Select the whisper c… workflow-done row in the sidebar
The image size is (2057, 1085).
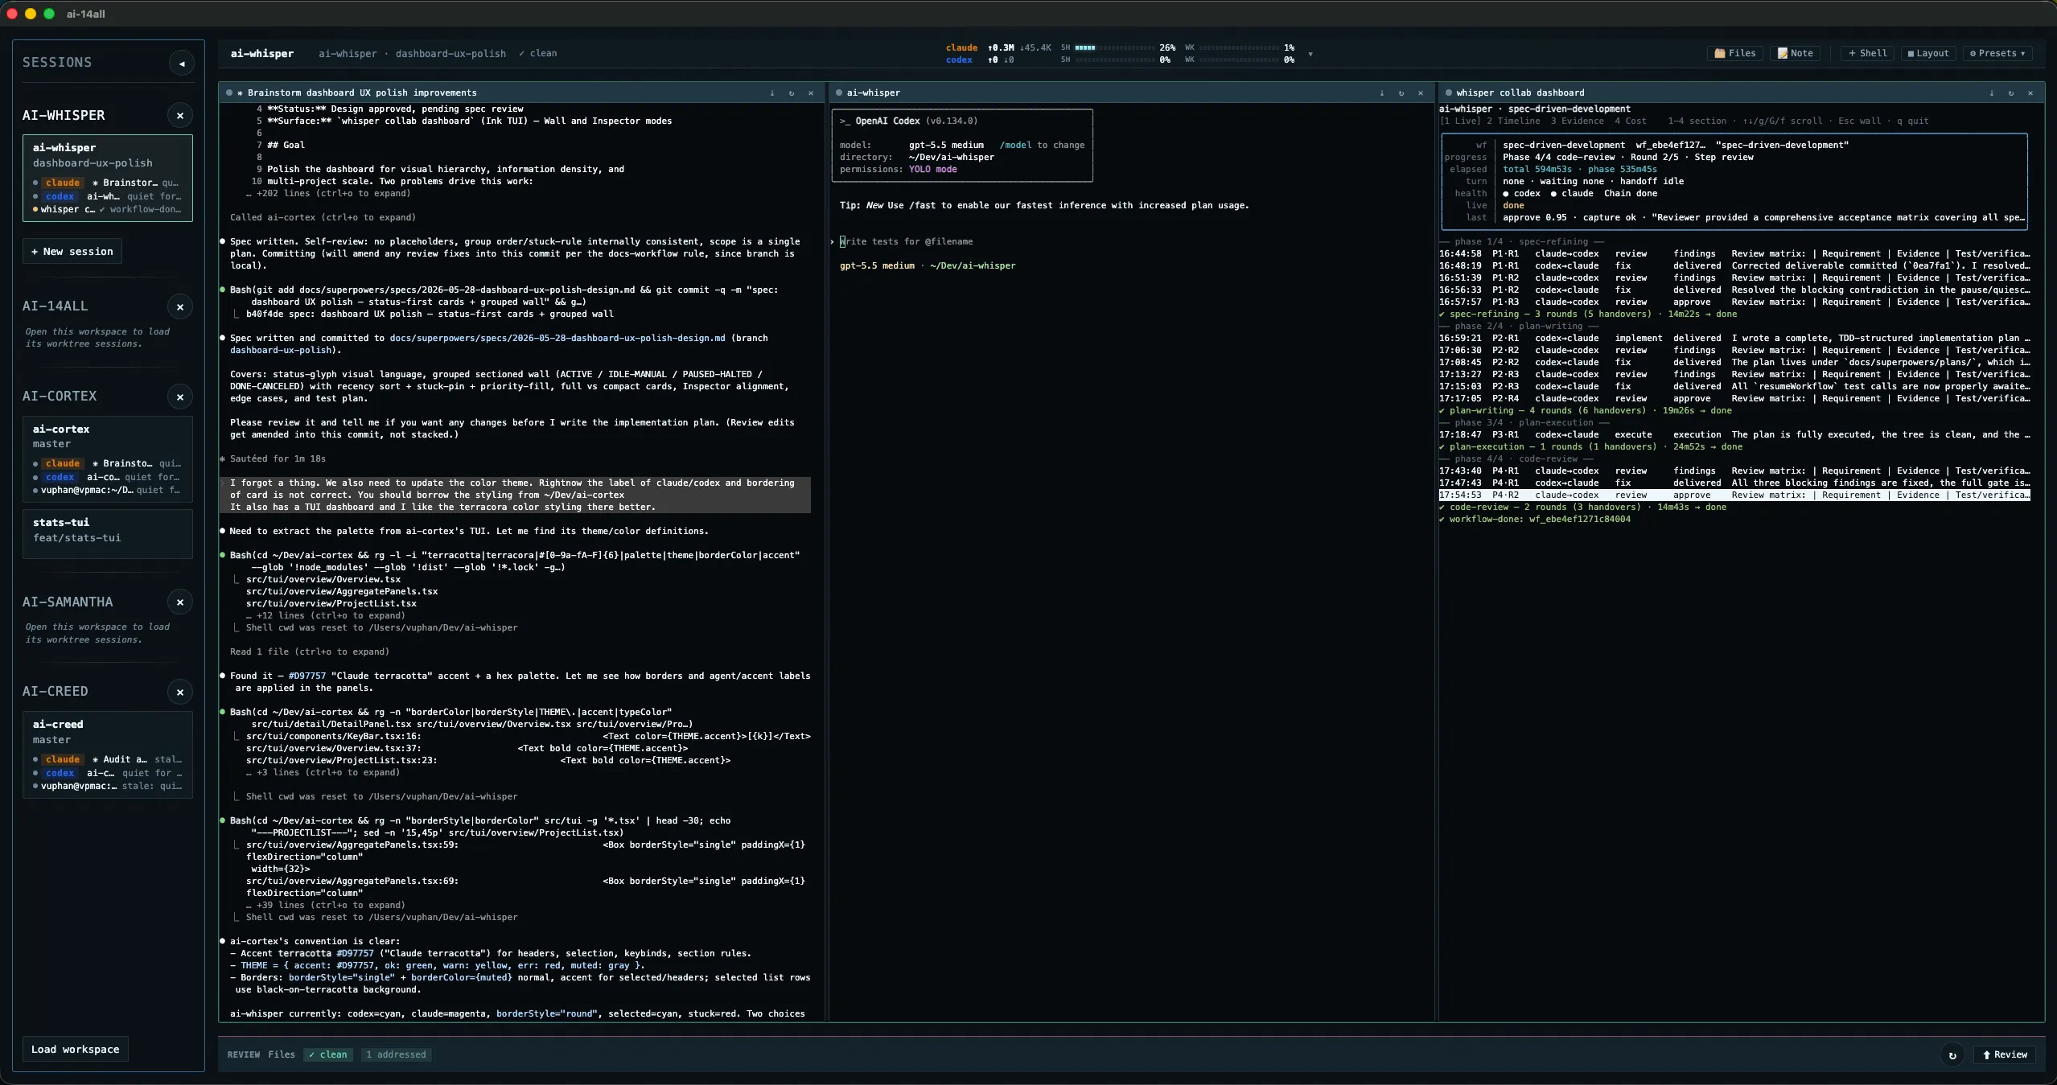click(108, 210)
